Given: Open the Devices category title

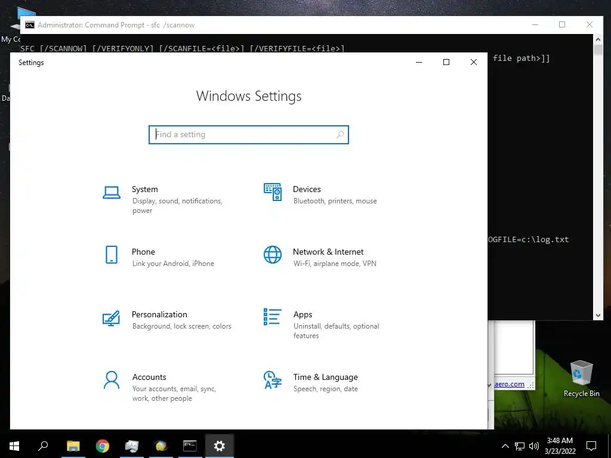Looking at the screenshot, I should point(307,189).
